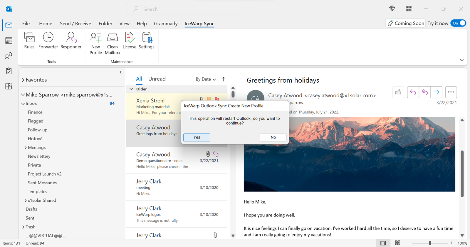Viewport: 470px width, 247px height.
Task: Open the Responder tool
Action: click(x=71, y=41)
